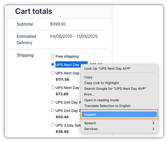Click the Subtotal label
The height and width of the screenshot is (142, 168).
pyautogui.click(x=25, y=24)
